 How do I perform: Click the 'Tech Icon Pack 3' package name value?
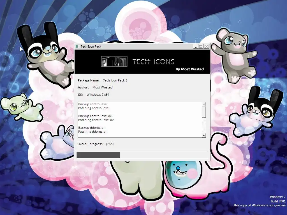[x=115, y=80]
